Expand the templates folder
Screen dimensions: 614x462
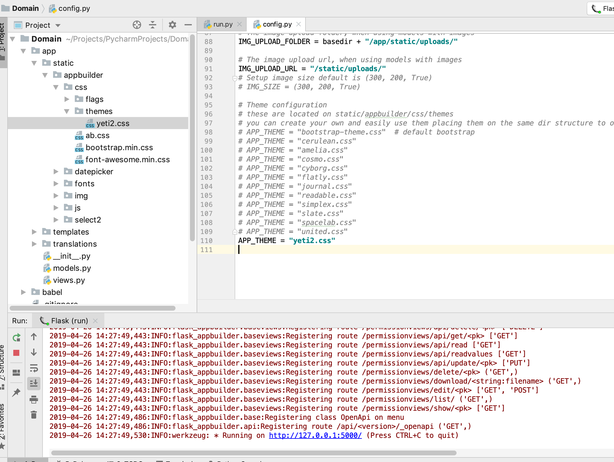[x=34, y=232]
